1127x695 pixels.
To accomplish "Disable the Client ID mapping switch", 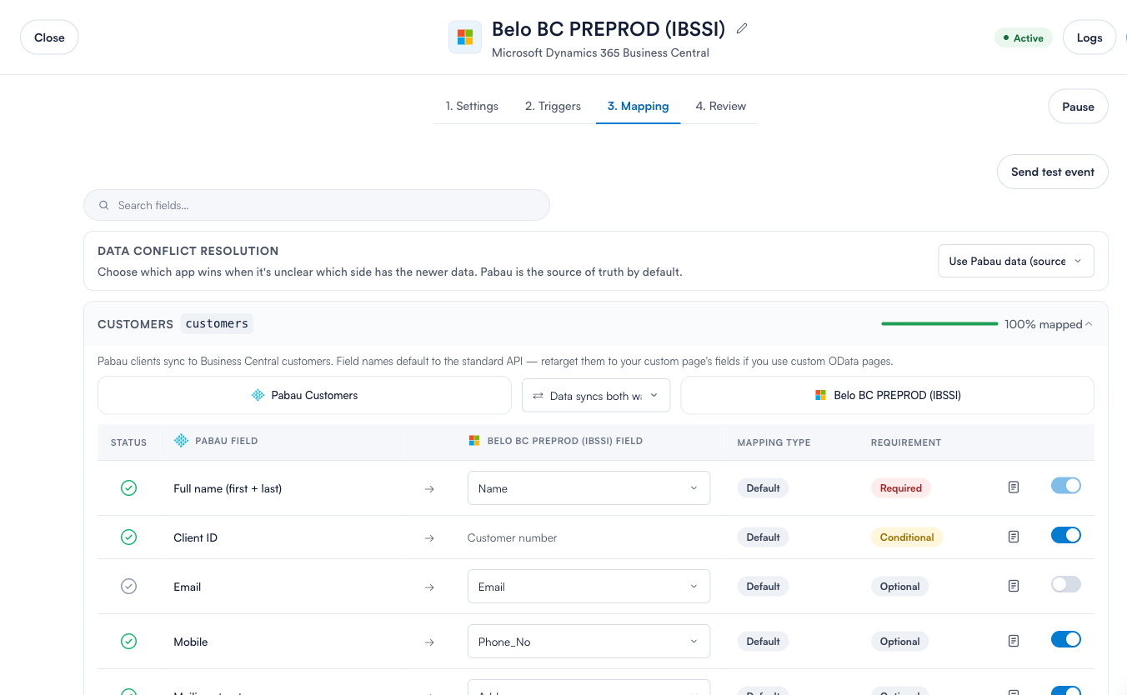I will click(1066, 535).
